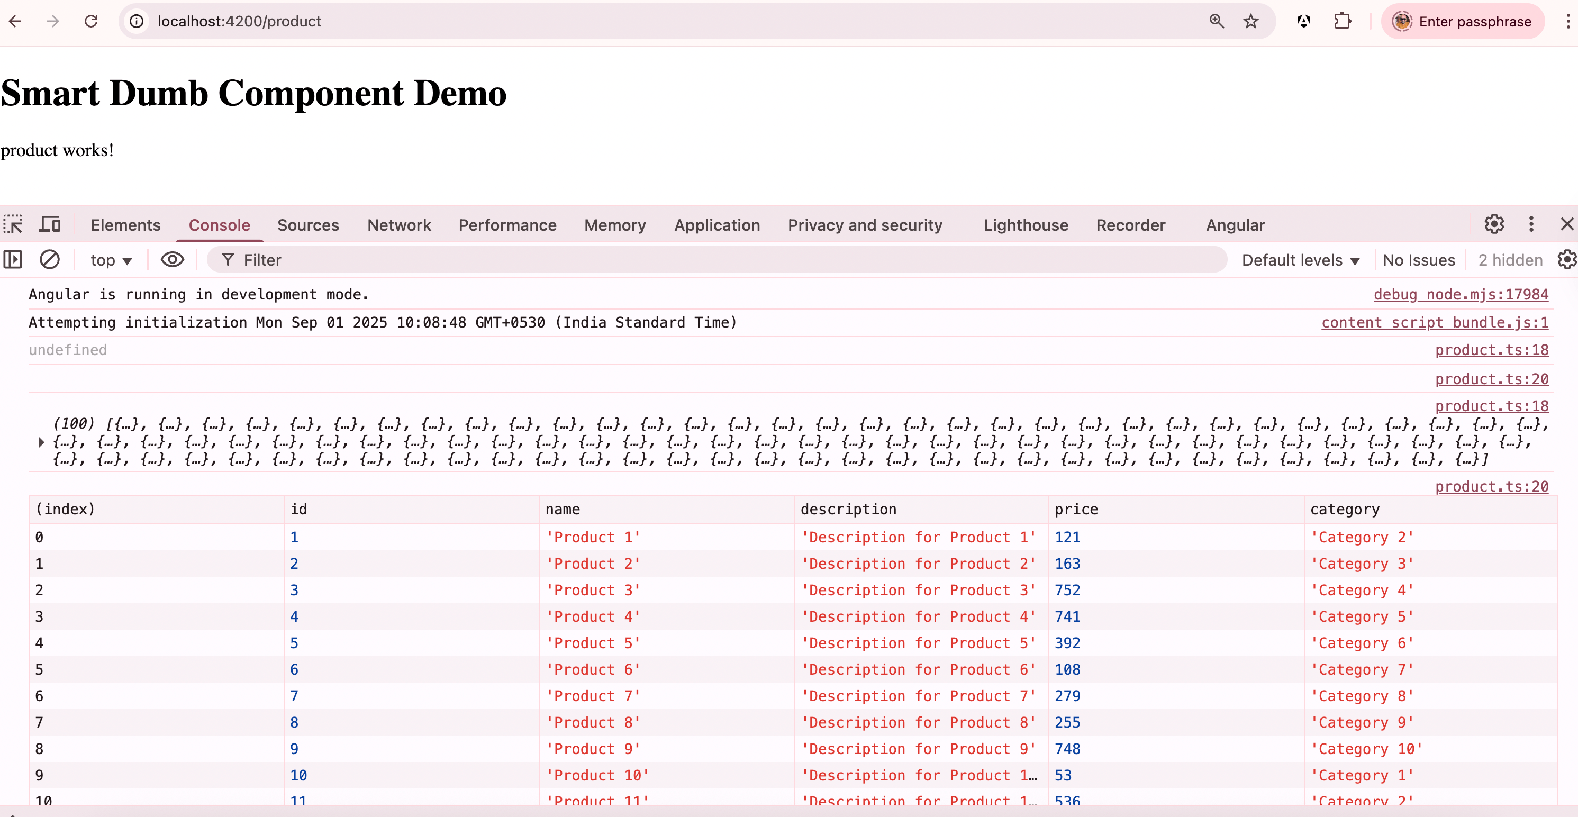Click the browser extensions puzzle icon
Screen dimensions: 1578x817
(1343, 21)
